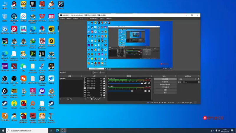Toggle visibility of 视频捕获设备 source
Viewport: 236px width, 133px height.
click(x=101, y=88)
